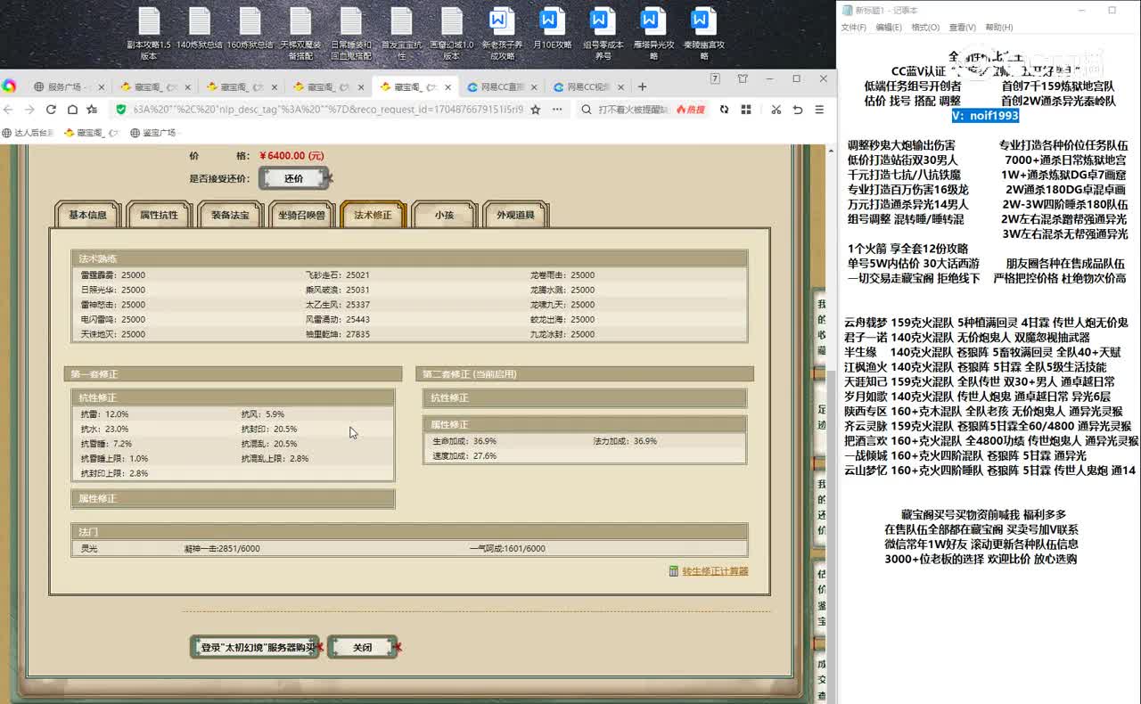Open a new browser tab
This screenshot has width=1141, height=704.
coord(642,86)
